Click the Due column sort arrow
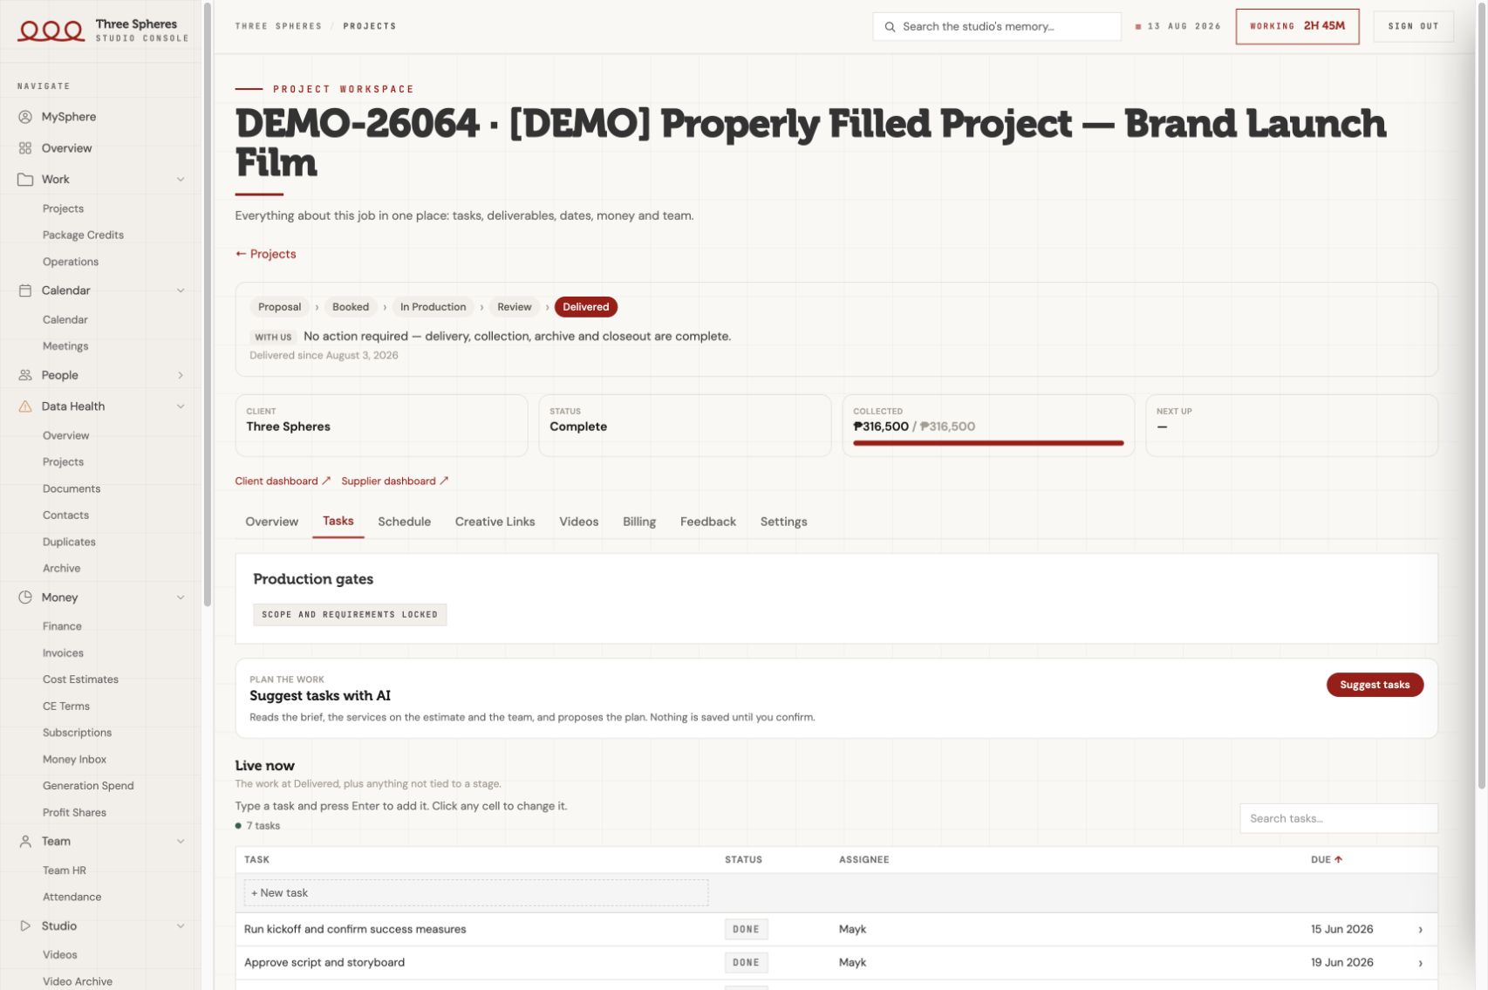 1339,860
